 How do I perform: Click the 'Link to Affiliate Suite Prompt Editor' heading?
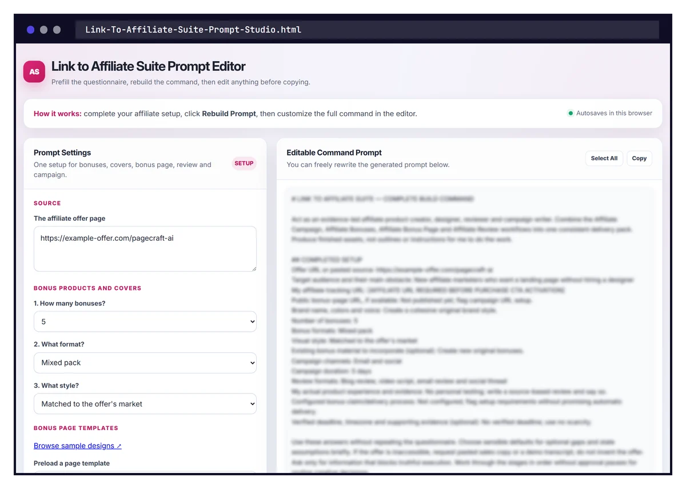(149, 66)
